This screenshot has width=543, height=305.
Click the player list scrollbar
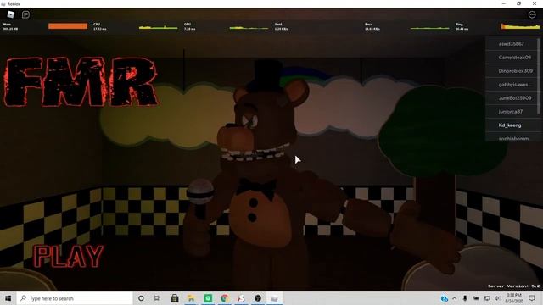click(539, 76)
